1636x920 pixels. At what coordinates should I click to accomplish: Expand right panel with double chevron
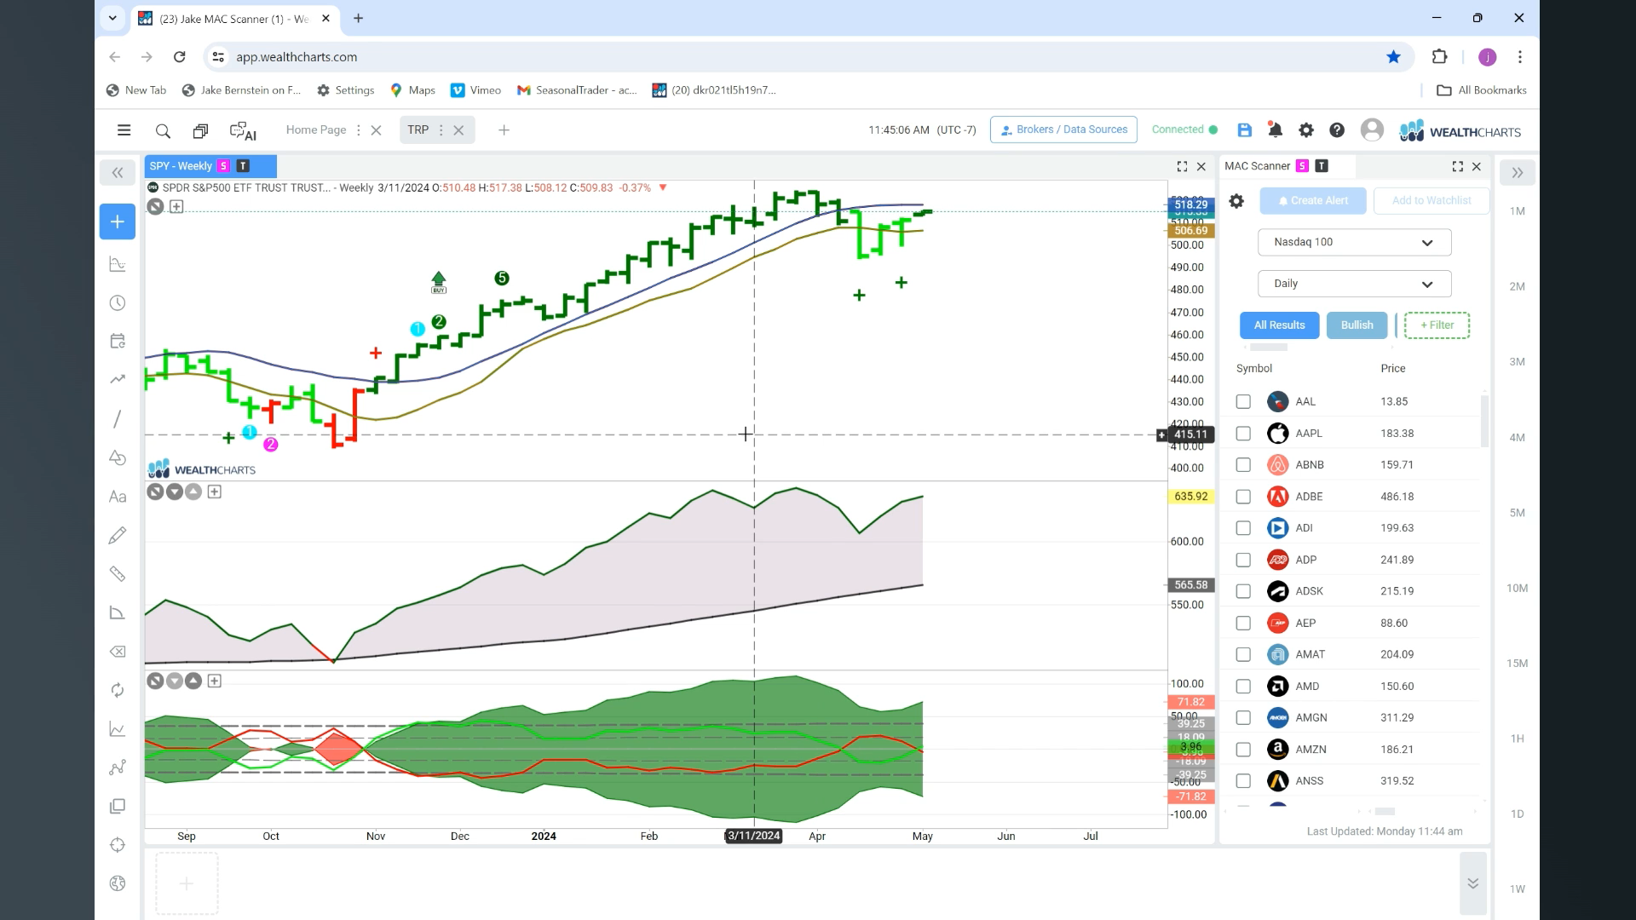pyautogui.click(x=1518, y=173)
